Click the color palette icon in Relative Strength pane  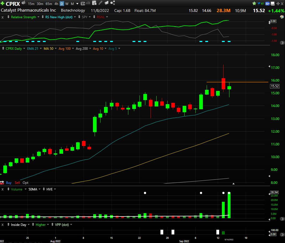tap(282, 17)
